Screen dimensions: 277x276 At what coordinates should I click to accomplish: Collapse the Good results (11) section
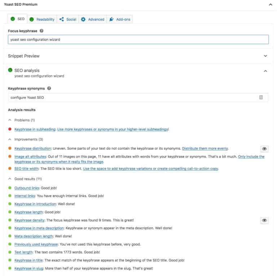click(x=9, y=179)
